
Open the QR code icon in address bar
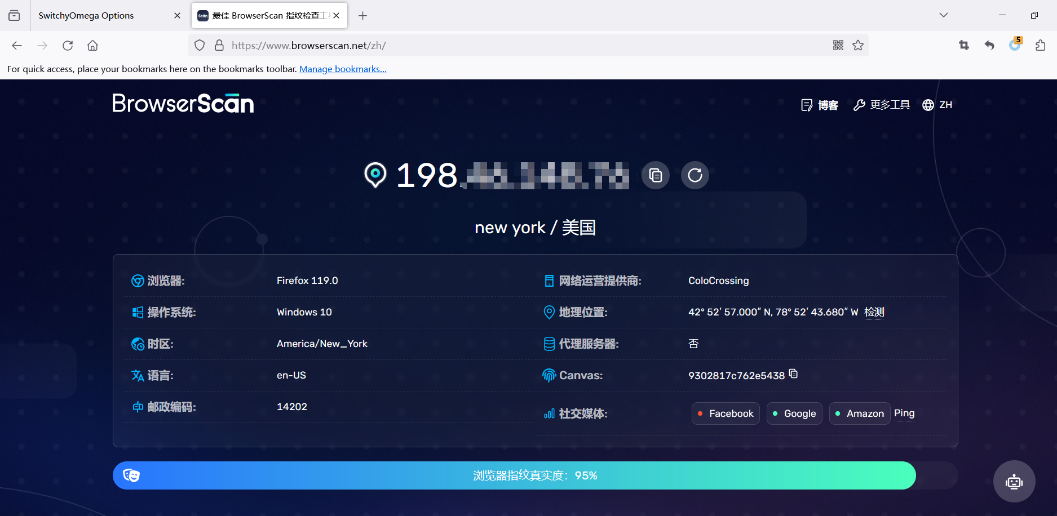click(x=838, y=46)
